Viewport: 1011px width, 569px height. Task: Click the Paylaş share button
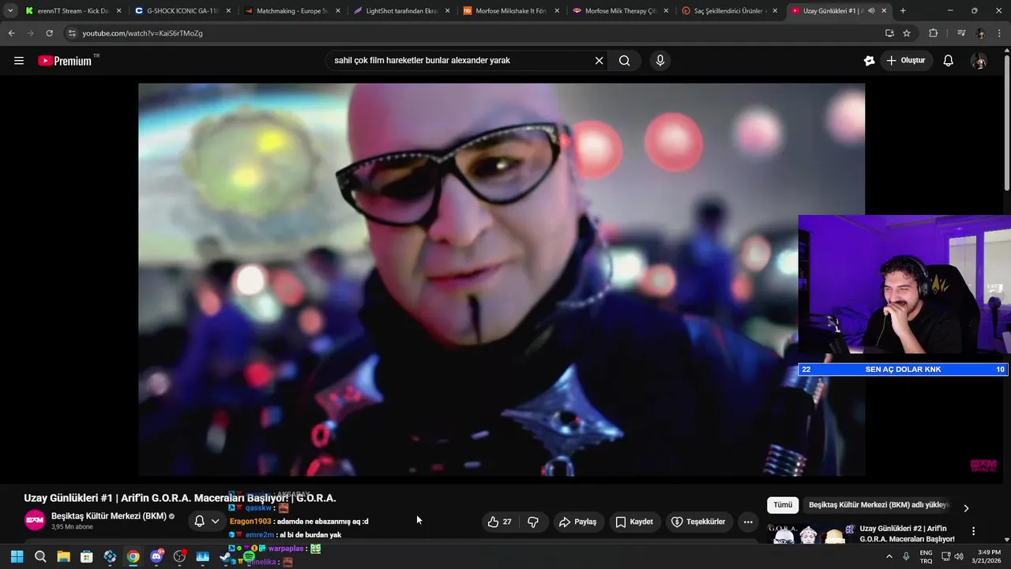pyautogui.click(x=577, y=522)
